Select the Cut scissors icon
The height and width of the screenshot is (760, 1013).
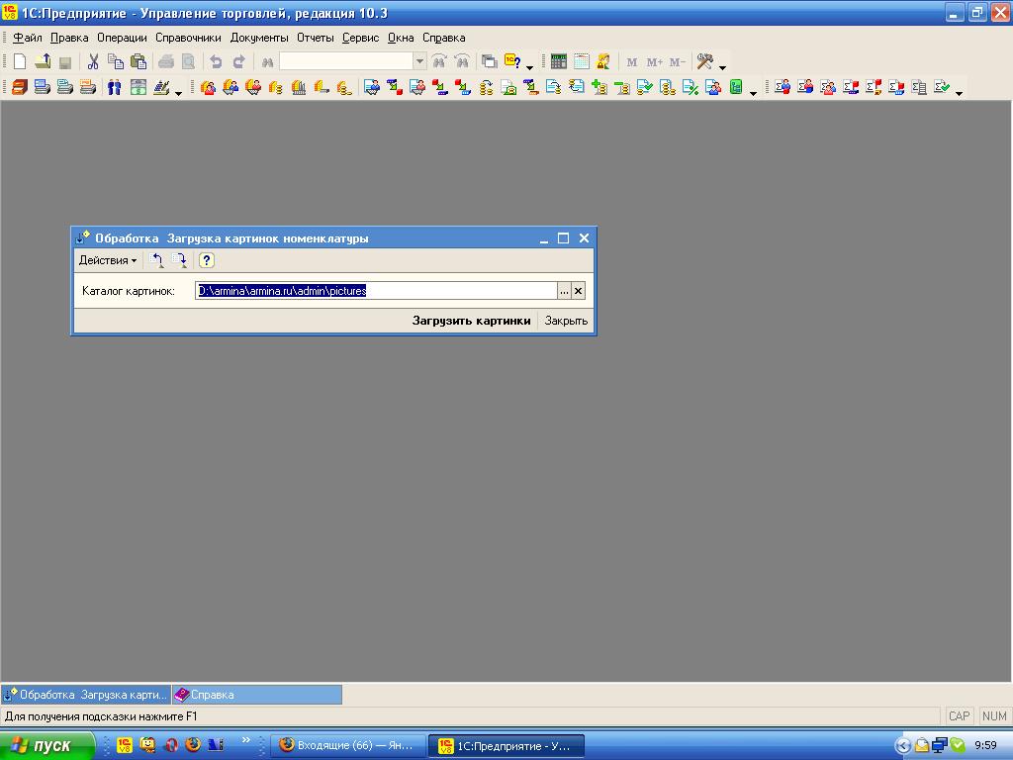(x=93, y=62)
